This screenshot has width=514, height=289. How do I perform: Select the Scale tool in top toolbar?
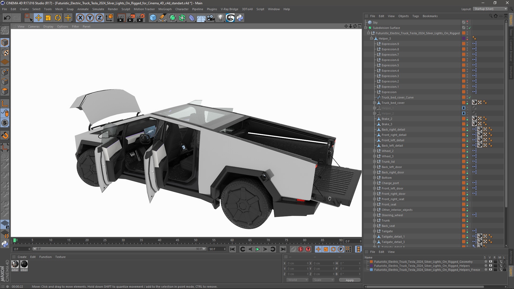[48, 18]
